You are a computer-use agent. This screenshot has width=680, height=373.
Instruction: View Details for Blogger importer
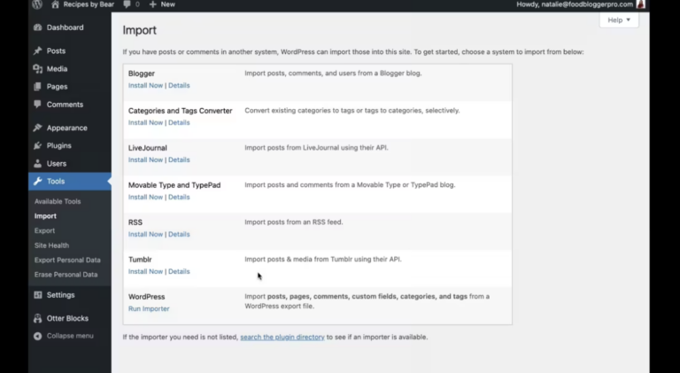[x=179, y=85]
